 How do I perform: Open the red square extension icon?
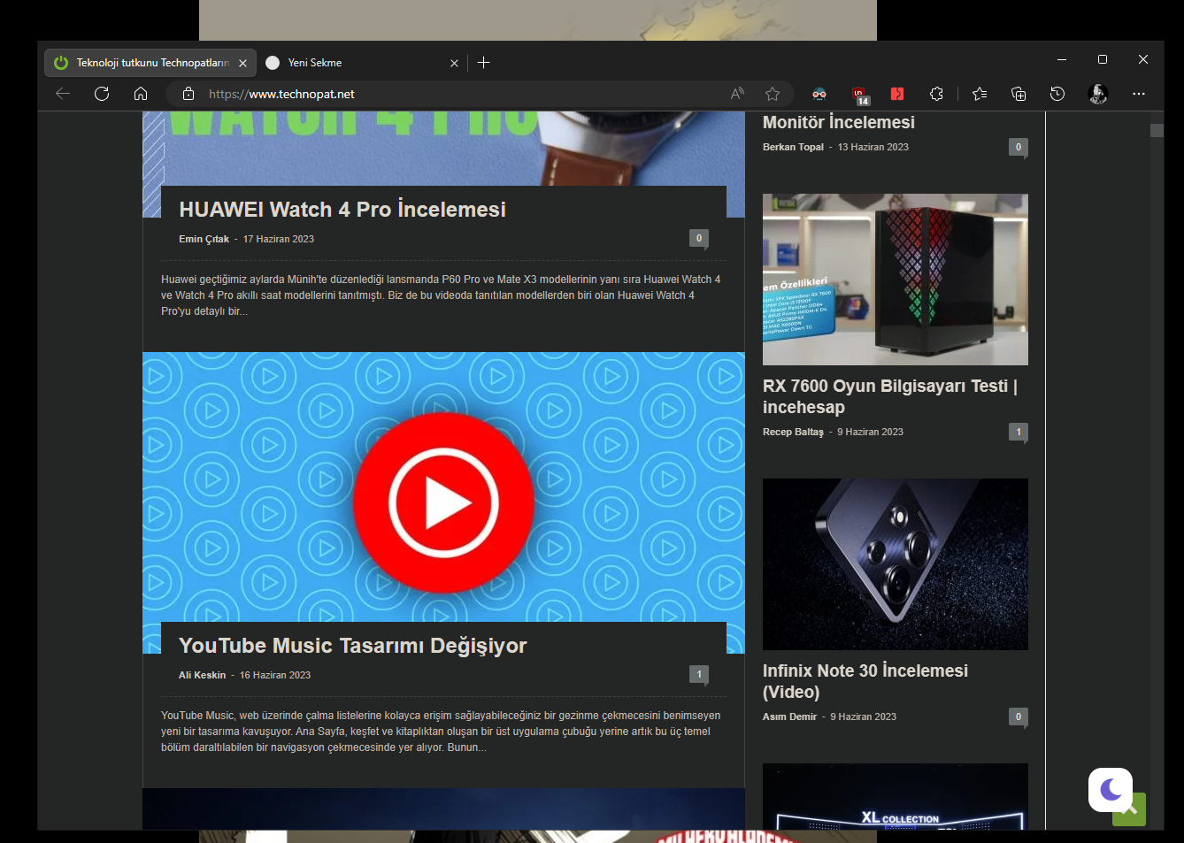[x=897, y=94]
